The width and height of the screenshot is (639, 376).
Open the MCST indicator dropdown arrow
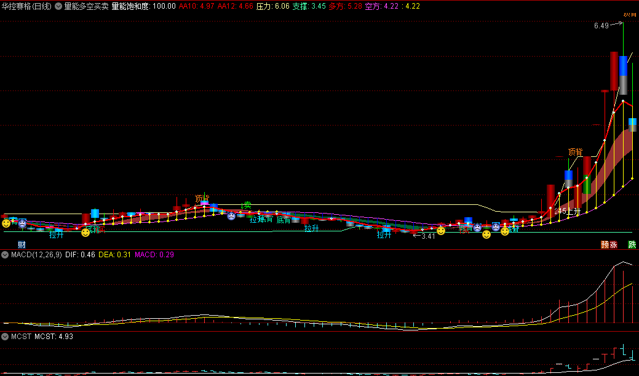coord(5,337)
